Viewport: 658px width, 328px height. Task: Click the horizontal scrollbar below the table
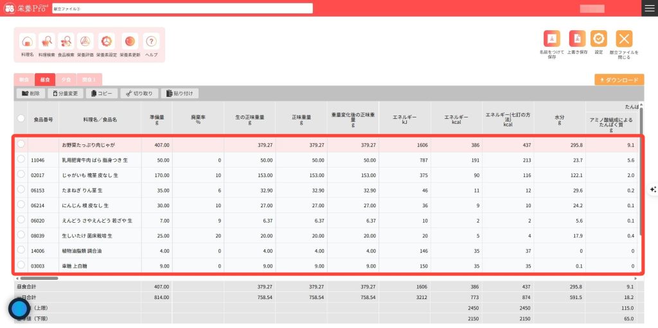tap(39, 278)
